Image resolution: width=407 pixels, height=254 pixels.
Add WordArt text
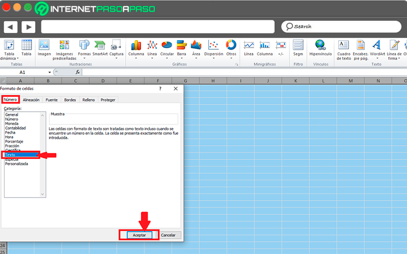[377, 49]
